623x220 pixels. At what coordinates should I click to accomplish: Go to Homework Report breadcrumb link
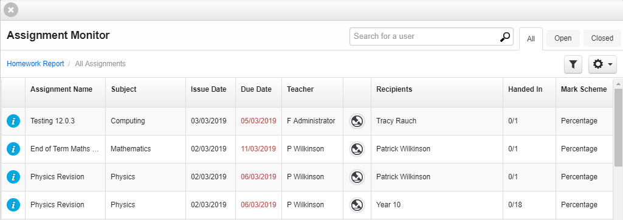35,64
